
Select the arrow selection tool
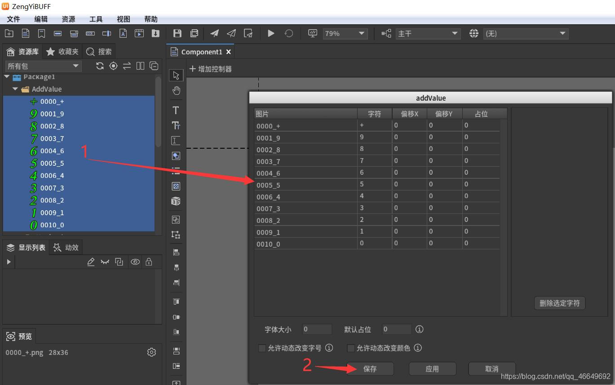coord(176,75)
